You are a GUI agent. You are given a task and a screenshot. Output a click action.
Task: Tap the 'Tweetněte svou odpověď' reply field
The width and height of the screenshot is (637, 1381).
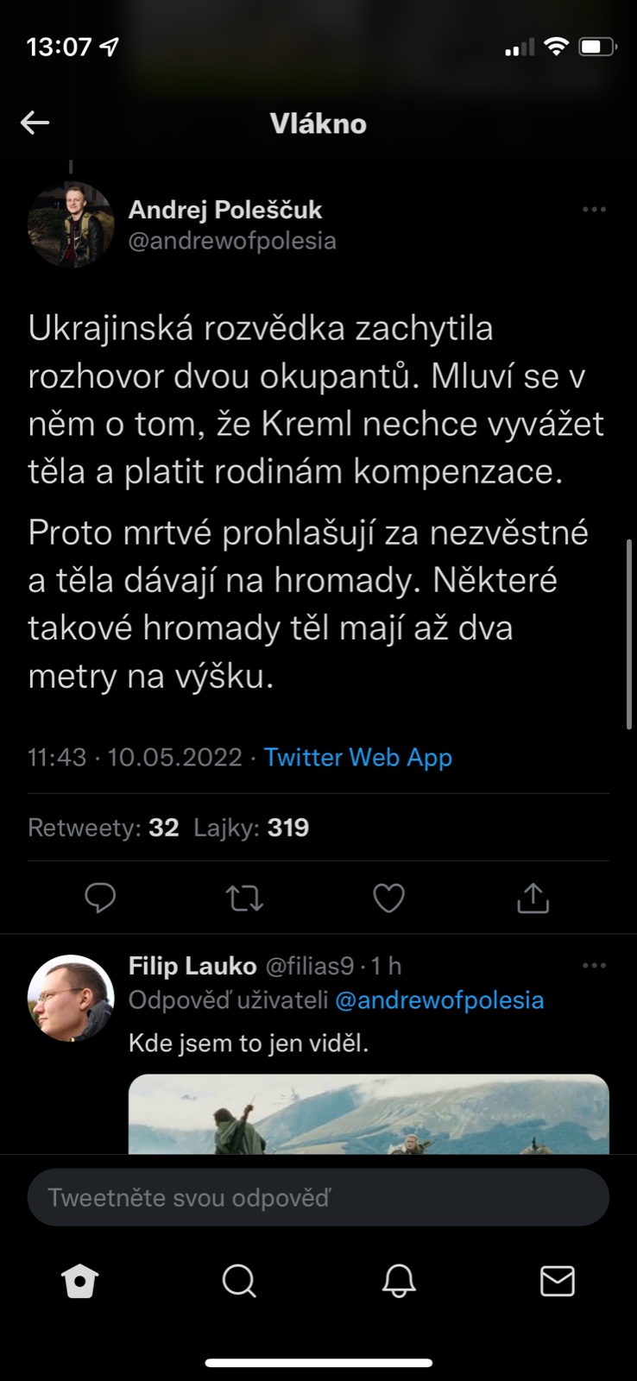pos(318,1198)
